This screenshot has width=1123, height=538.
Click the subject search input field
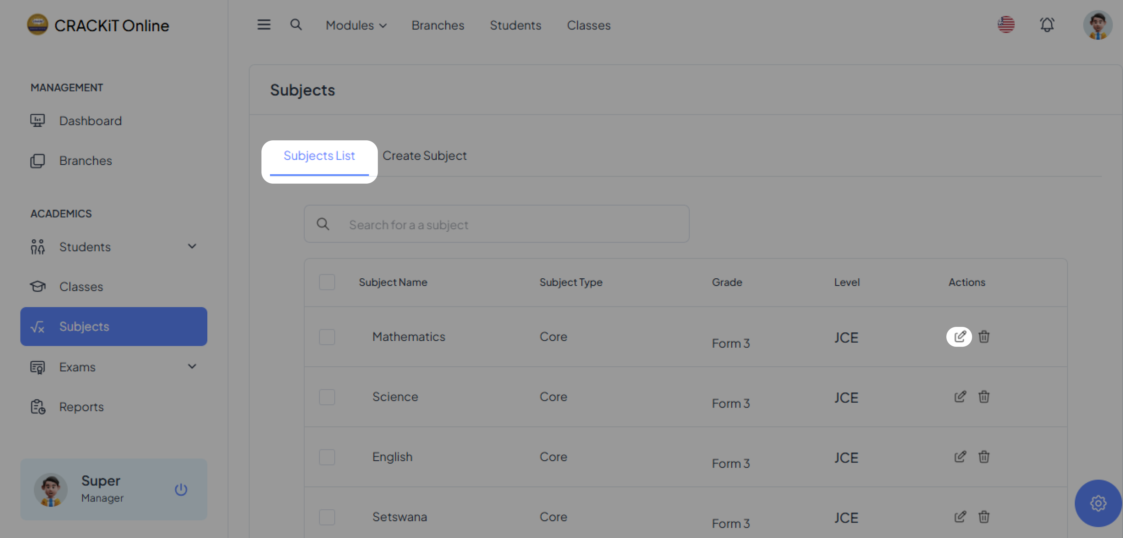(x=506, y=225)
